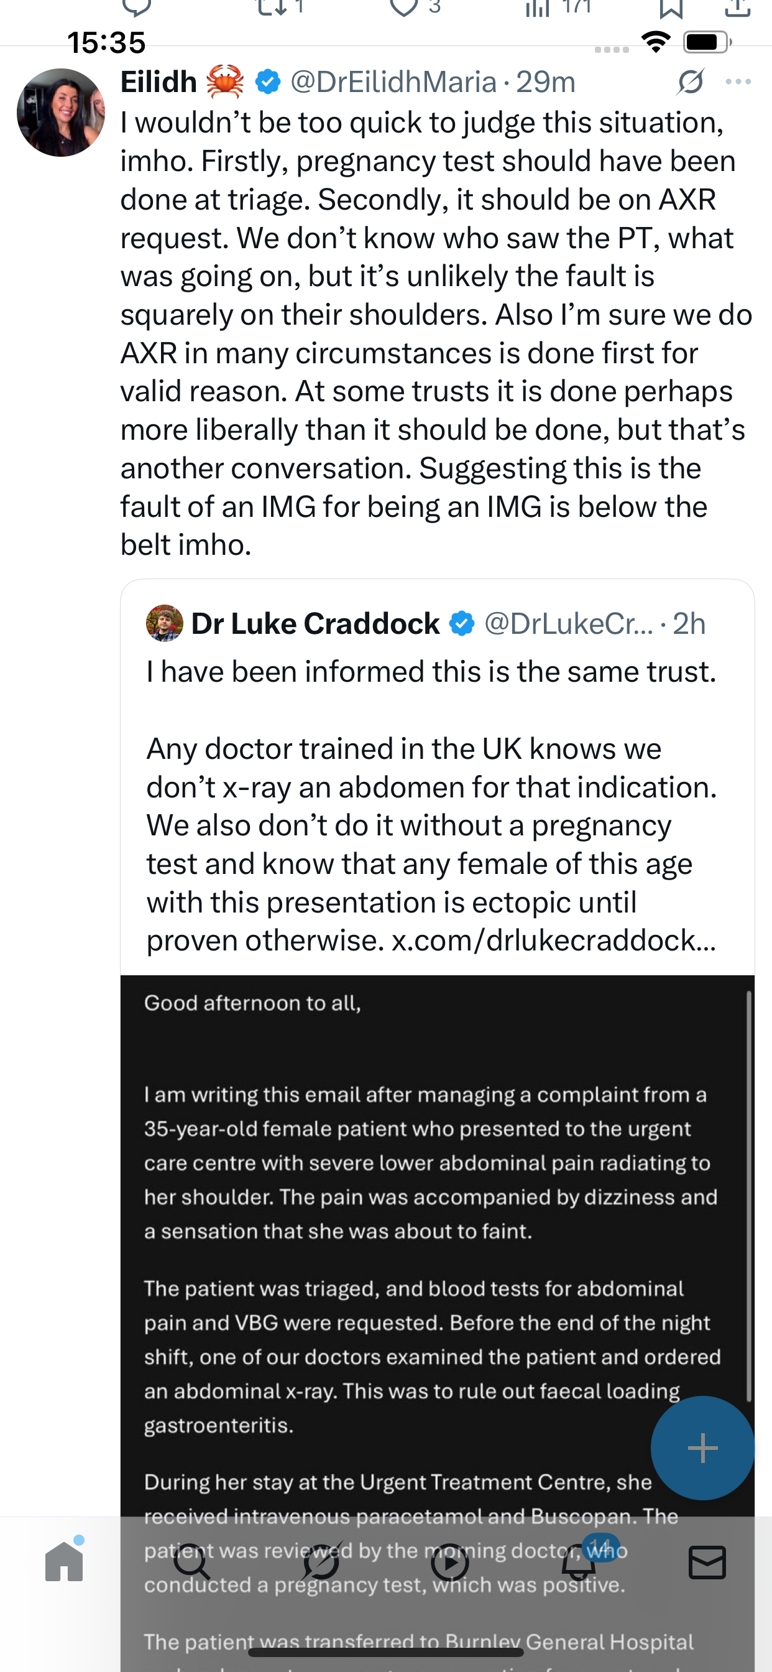772x1672 pixels.
Task: Repost the post above
Action: pos(271,8)
